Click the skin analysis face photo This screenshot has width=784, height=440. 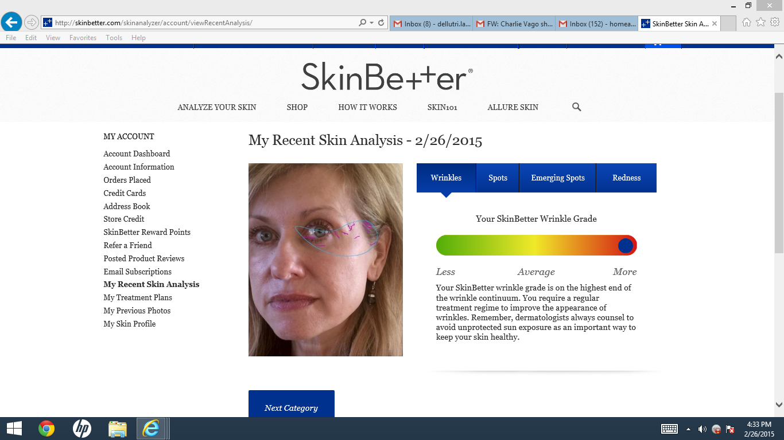(x=325, y=260)
